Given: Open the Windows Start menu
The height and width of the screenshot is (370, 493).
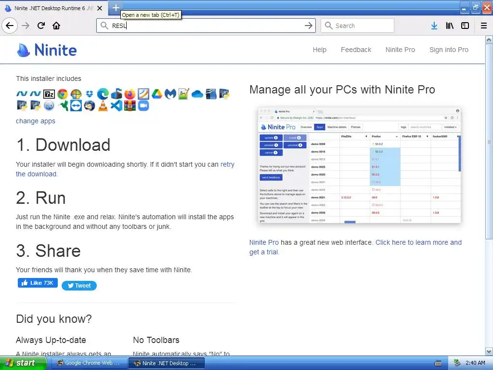Looking at the screenshot, I should [23, 363].
